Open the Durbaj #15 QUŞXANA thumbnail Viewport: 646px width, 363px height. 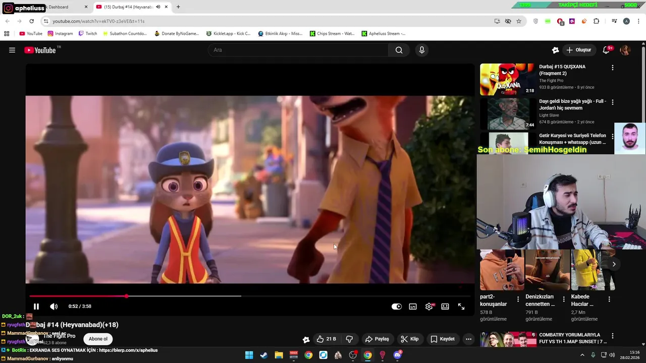tap(508, 79)
